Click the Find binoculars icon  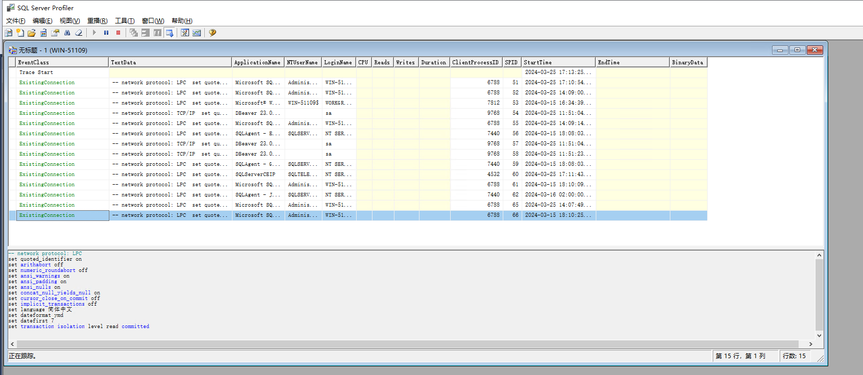67,33
